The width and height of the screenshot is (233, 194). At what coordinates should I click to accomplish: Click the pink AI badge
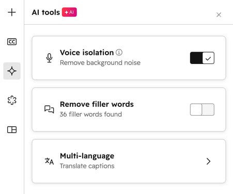pos(69,12)
